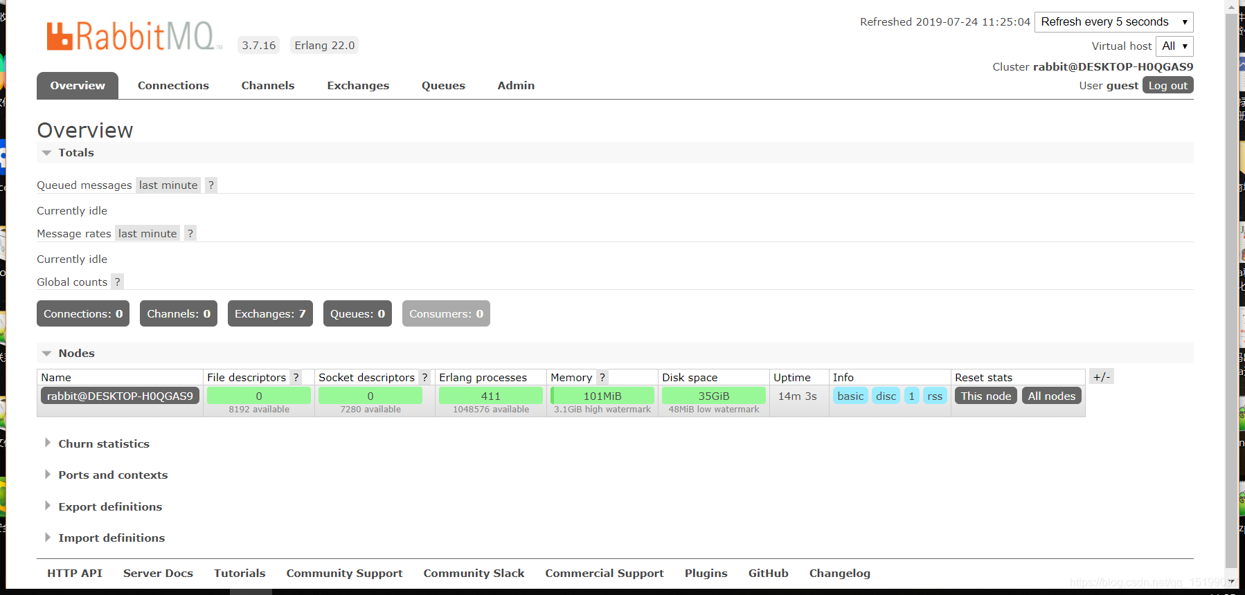This screenshot has height=595, width=1245.
Task: Open the Server Docs footer link
Action: coord(158,573)
